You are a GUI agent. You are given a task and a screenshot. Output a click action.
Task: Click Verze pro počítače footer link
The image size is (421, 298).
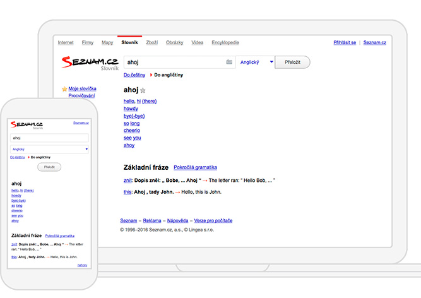213,221
